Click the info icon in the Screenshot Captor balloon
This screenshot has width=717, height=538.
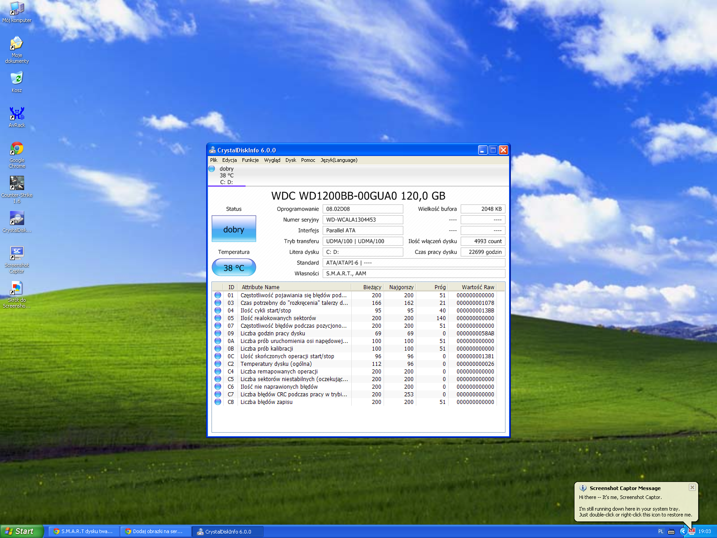583,488
